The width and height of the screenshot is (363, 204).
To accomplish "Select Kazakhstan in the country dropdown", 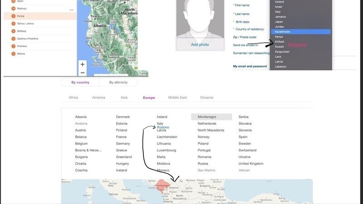I will point(301,32).
